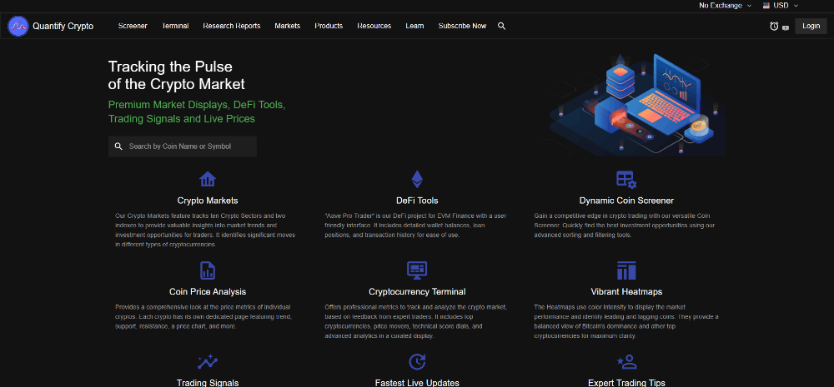Click the Vibrant Heatmaps icon
834x387 pixels.
[x=625, y=270]
